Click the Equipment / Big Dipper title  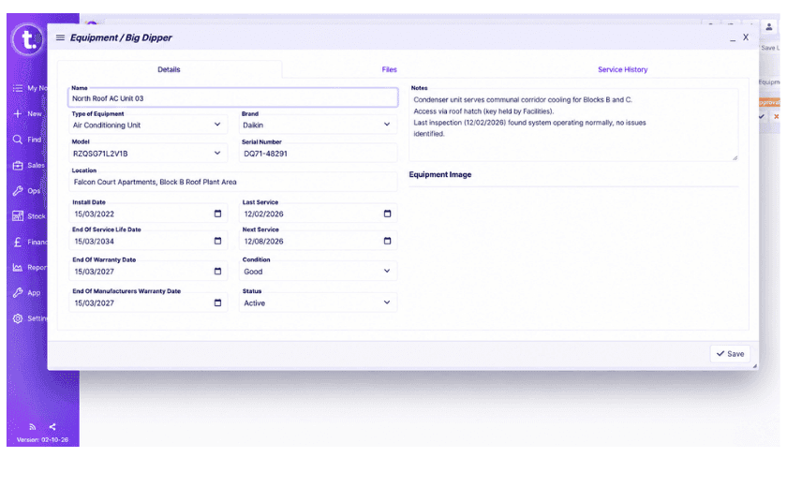(121, 37)
